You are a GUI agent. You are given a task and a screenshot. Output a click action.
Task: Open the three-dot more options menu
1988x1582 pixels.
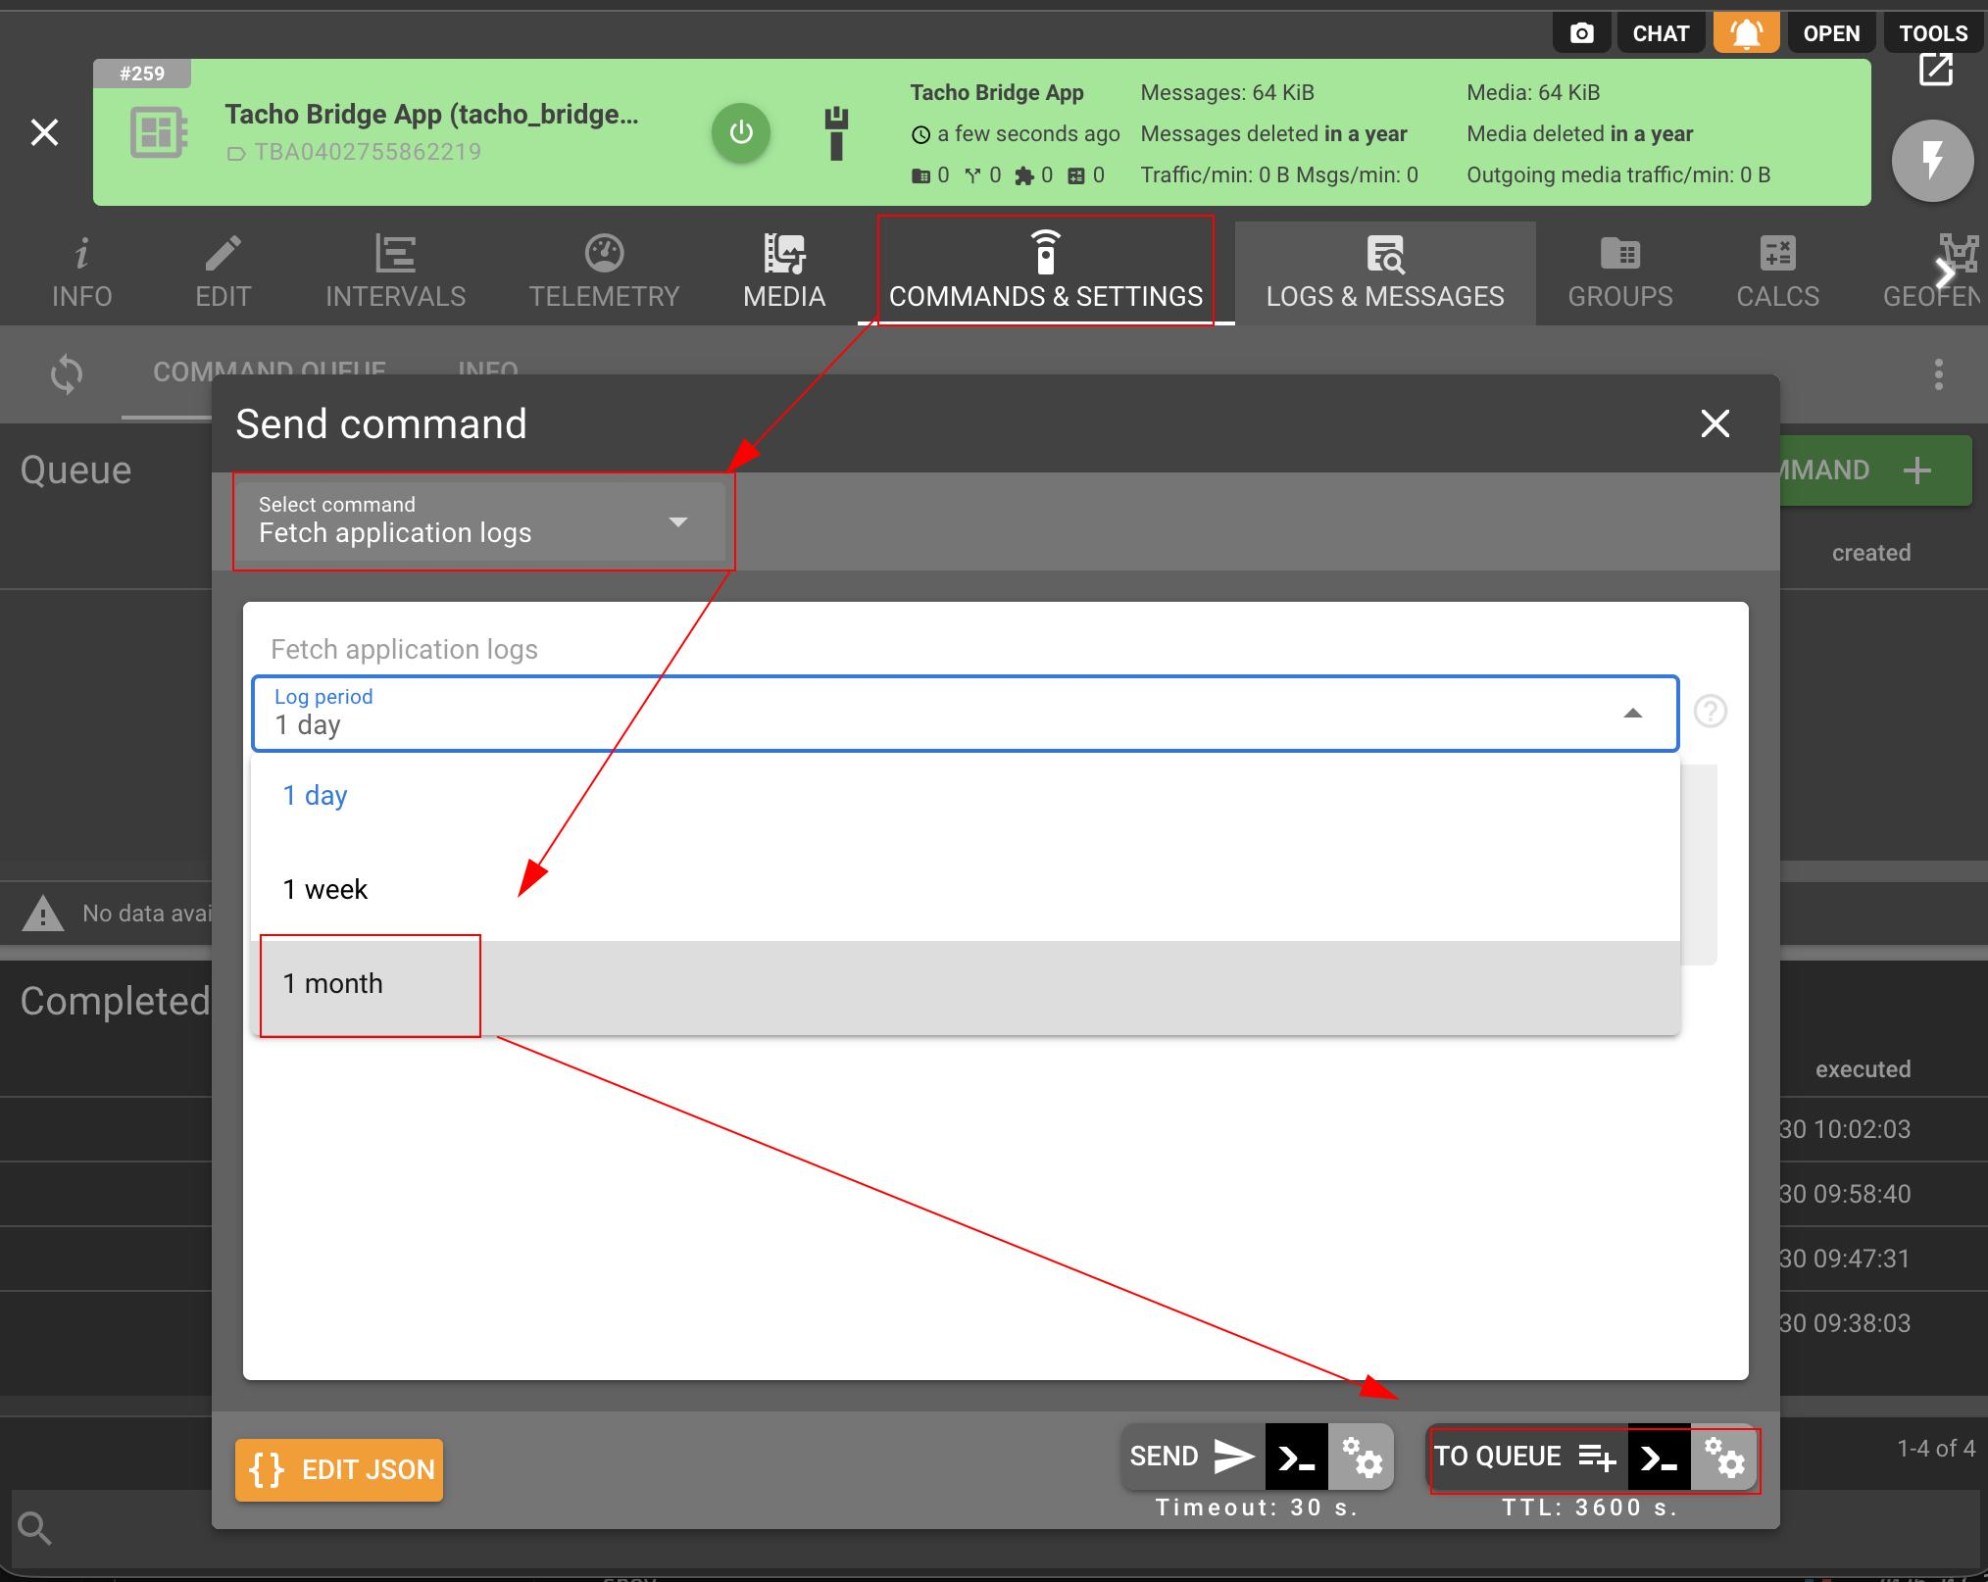(x=1938, y=374)
